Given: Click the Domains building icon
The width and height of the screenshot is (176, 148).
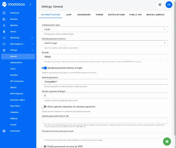Looking at the screenshot, I should (4, 19).
